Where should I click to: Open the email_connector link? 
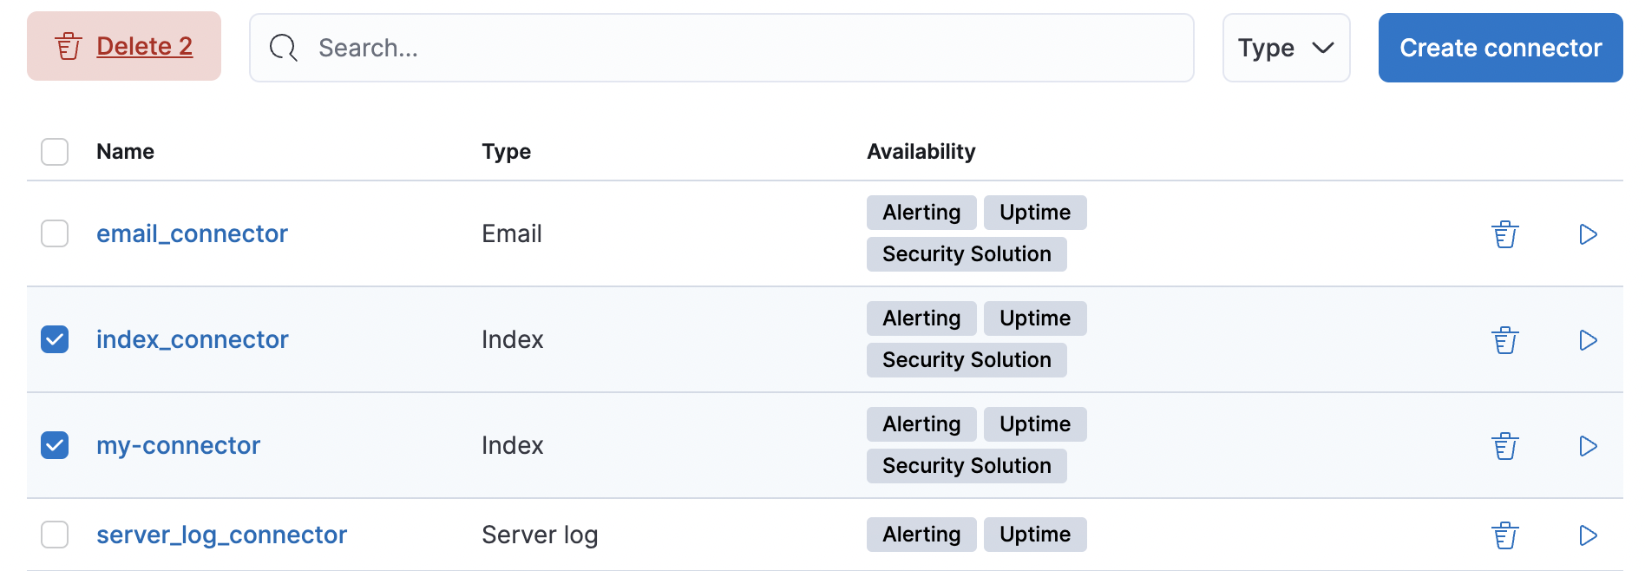point(192,233)
